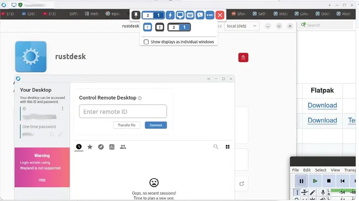
Task: Switch to the accessible devices group tab
Action: tap(123, 147)
